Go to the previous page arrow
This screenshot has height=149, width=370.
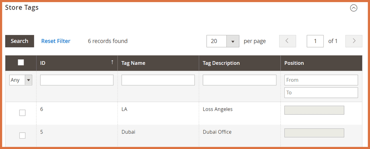pyautogui.click(x=287, y=41)
